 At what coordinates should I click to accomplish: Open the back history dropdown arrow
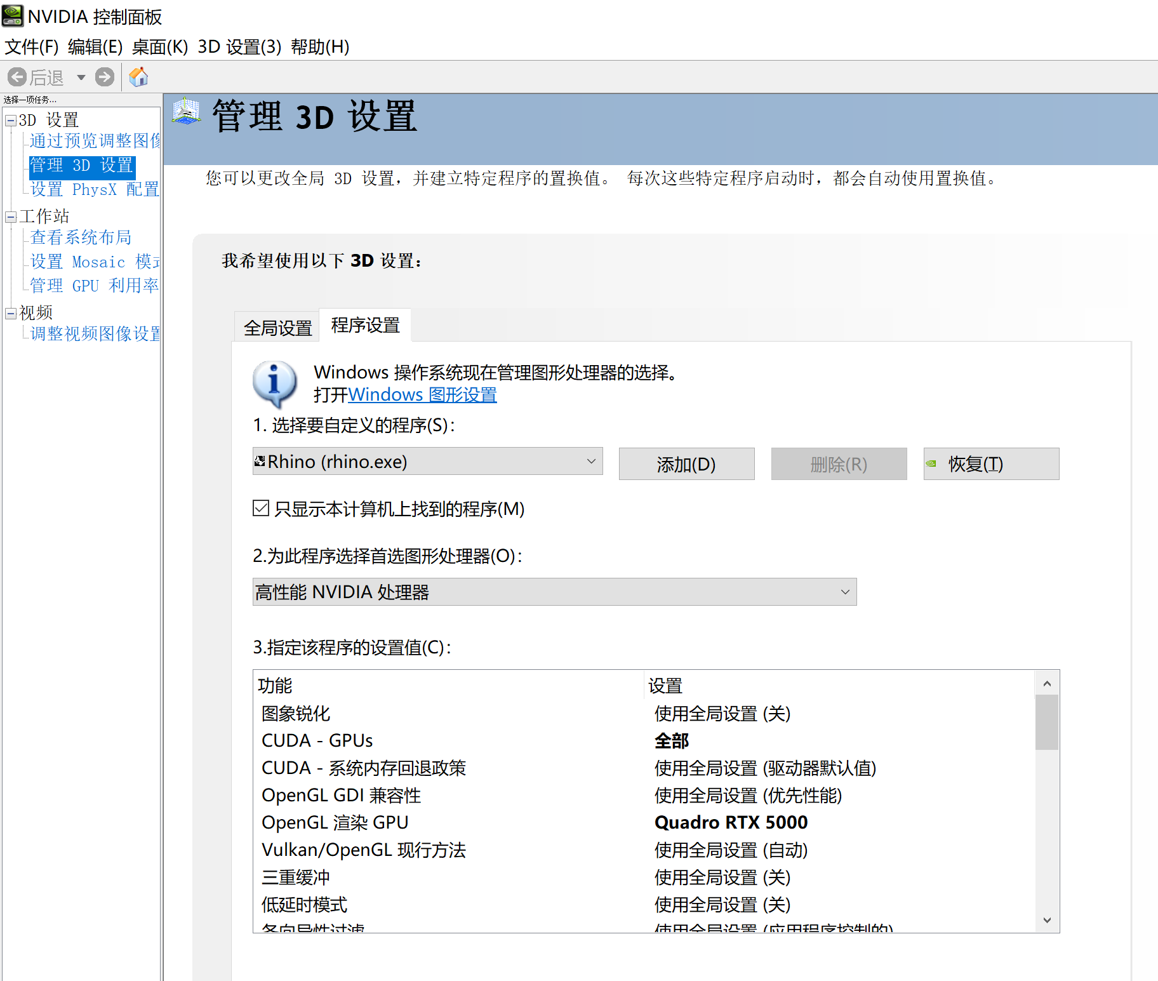(x=81, y=77)
